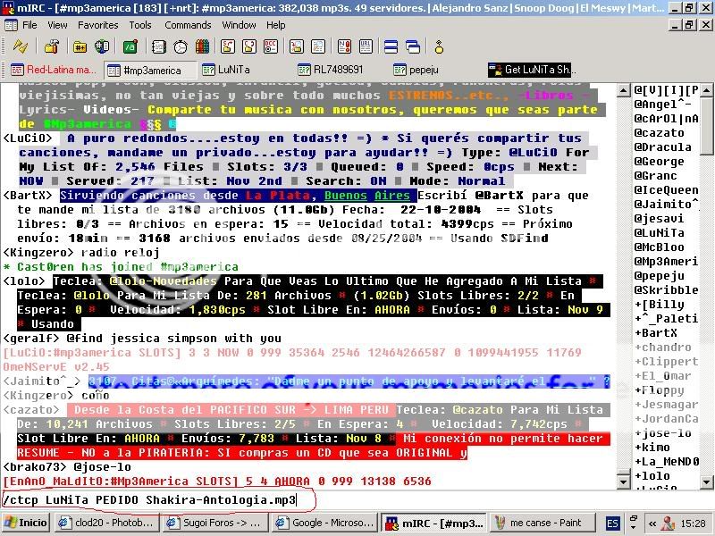Click the DCC Chat icon
This screenshot has width=715, height=536.
point(249,46)
